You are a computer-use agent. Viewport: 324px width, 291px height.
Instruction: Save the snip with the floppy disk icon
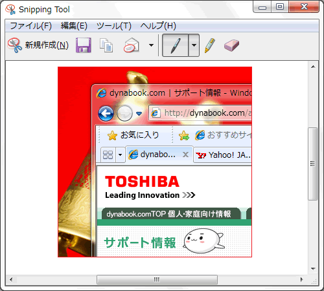pos(84,45)
